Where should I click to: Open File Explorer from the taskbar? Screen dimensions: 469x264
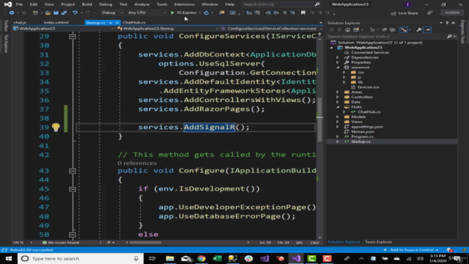[170, 258]
